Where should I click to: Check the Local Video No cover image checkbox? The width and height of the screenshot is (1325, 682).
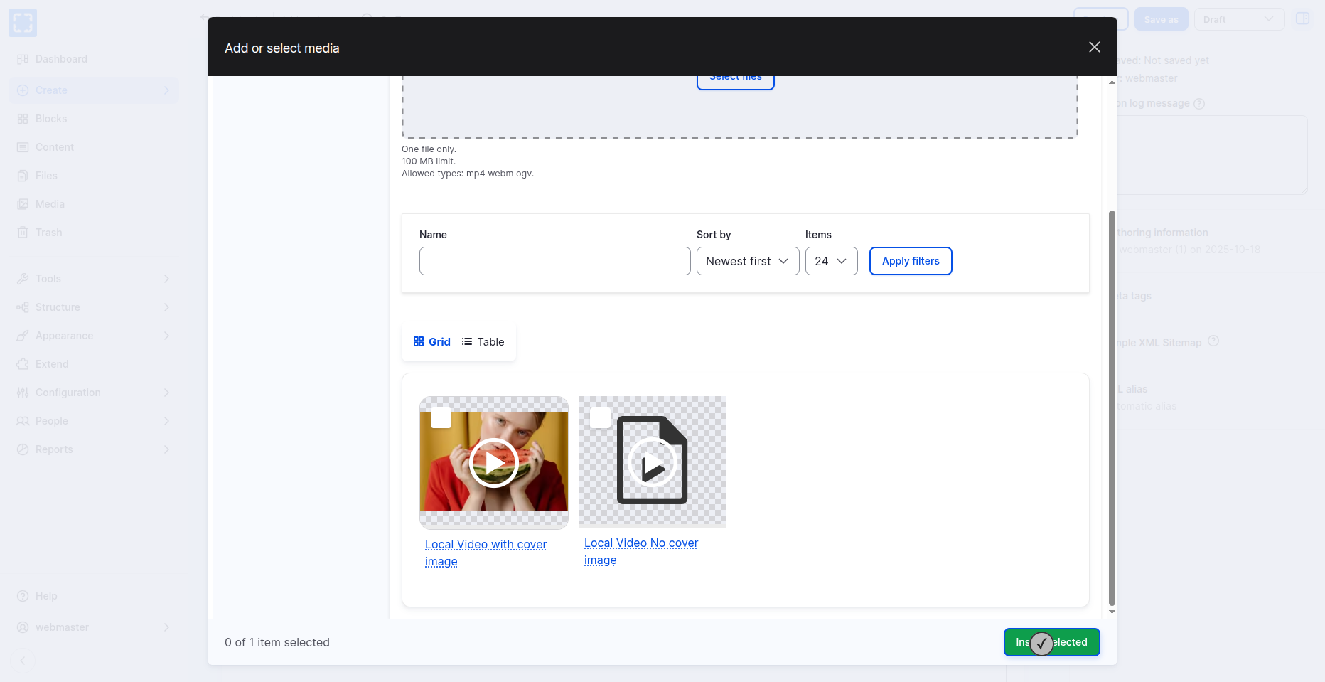tap(601, 417)
